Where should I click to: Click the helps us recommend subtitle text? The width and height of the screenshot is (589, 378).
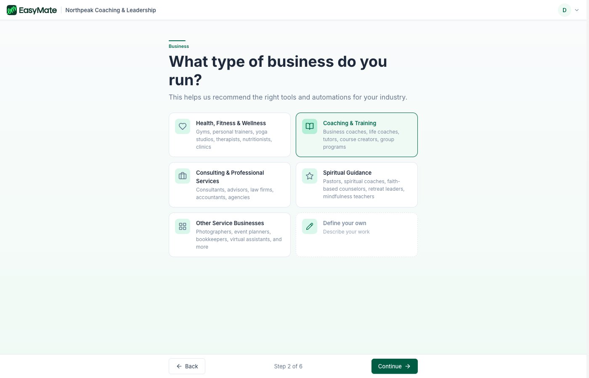tap(288, 97)
